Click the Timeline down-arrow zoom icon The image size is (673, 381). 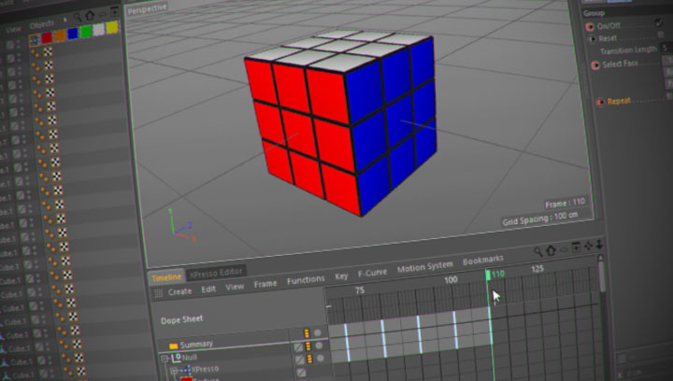[599, 244]
